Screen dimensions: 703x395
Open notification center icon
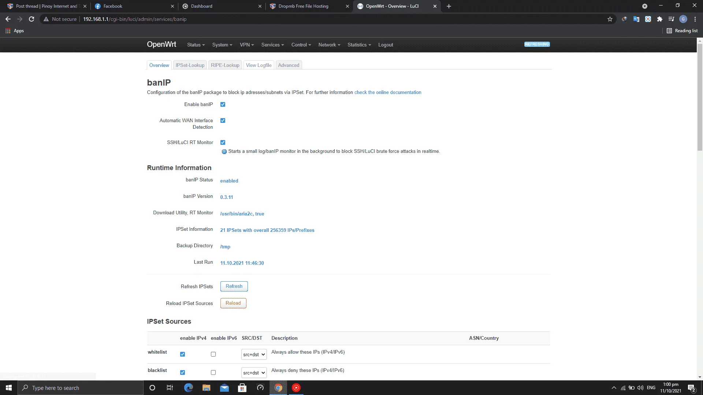pos(691,388)
